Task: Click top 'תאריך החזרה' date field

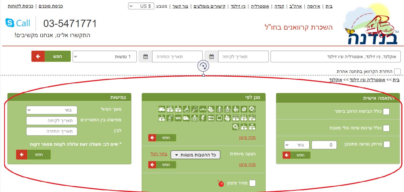Action: coord(177,56)
